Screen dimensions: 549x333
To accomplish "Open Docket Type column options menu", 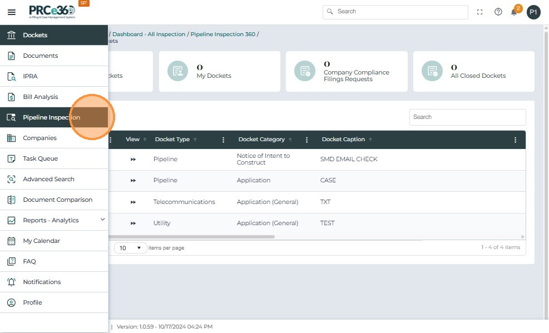I will (x=224, y=140).
